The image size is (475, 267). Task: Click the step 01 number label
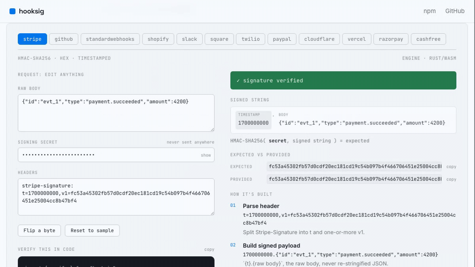click(233, 206)
